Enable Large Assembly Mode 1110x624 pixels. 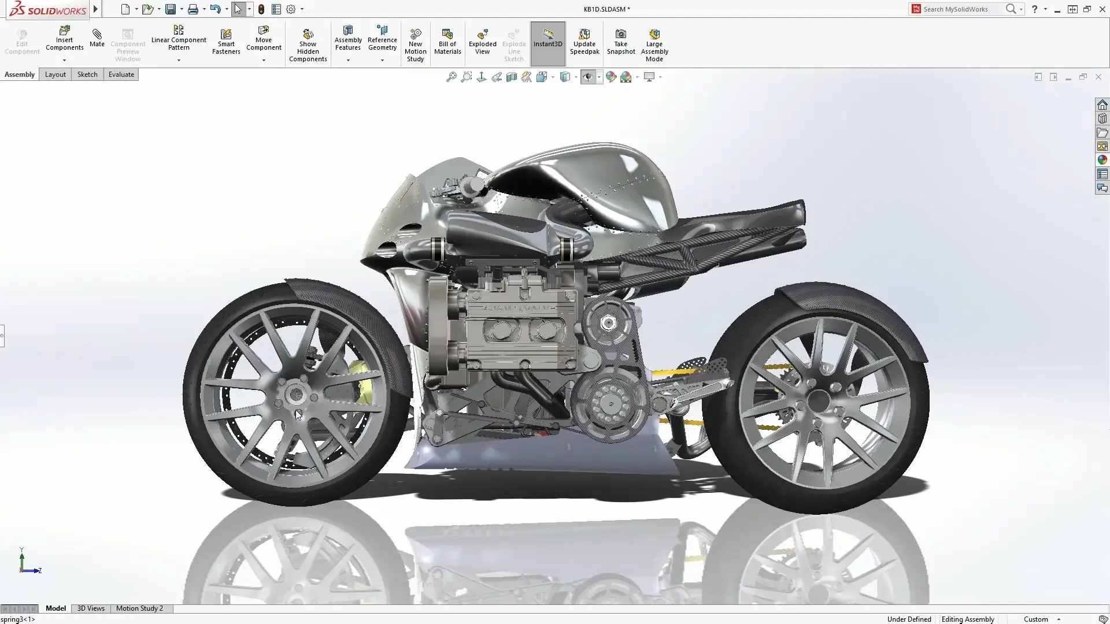point(654,43)
